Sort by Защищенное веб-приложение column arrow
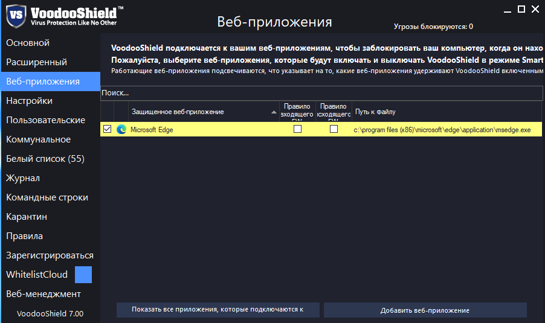This screenshot has height=323, width=545. 274,112
